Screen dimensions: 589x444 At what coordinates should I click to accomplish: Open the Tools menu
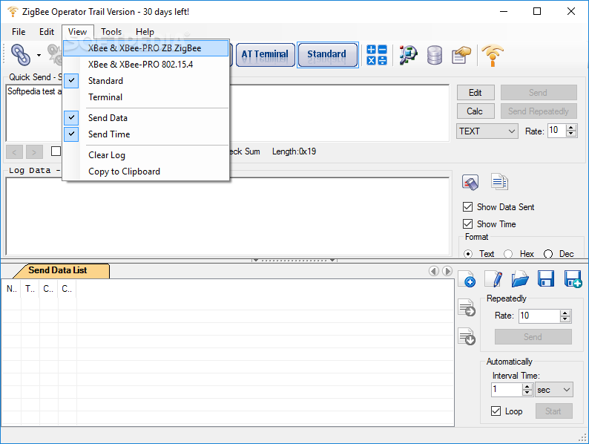111,32
